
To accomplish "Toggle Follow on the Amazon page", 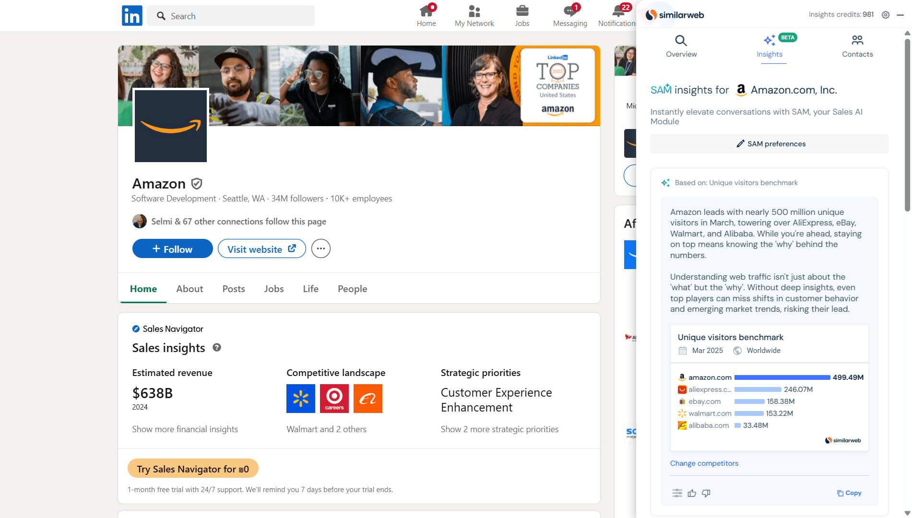I will click(x=172, y=248).
